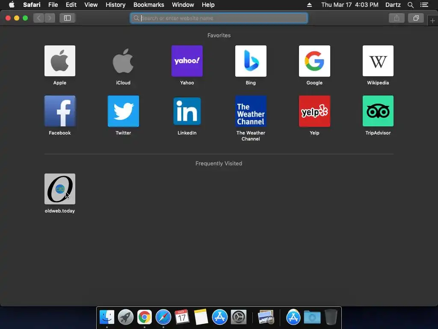This screenshot has width=438, height=329.
Task: Click the date and time in menu bar
Action: pos(350,5)
